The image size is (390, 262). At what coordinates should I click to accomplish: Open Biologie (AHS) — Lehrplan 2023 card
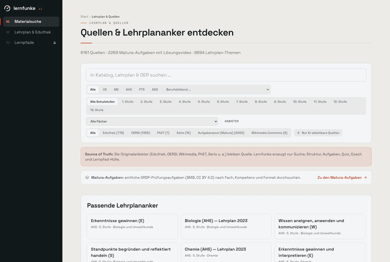coord(226,226)
